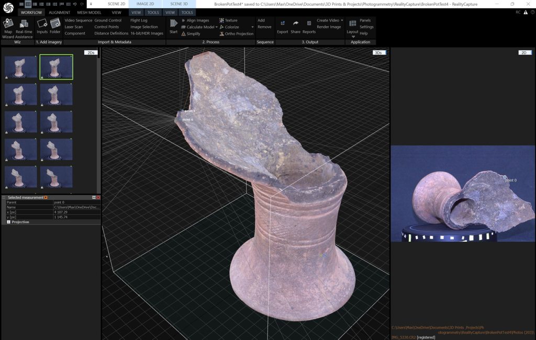This screenshot has height=340, width=536.
Task: Click the Inputs icon to add imagery
Action: pyautogui.click(x=42, y=24)
